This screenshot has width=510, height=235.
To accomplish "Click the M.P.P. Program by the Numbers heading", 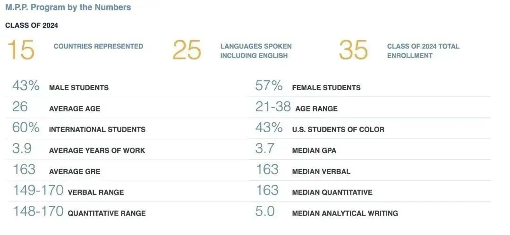I will 68,8.
